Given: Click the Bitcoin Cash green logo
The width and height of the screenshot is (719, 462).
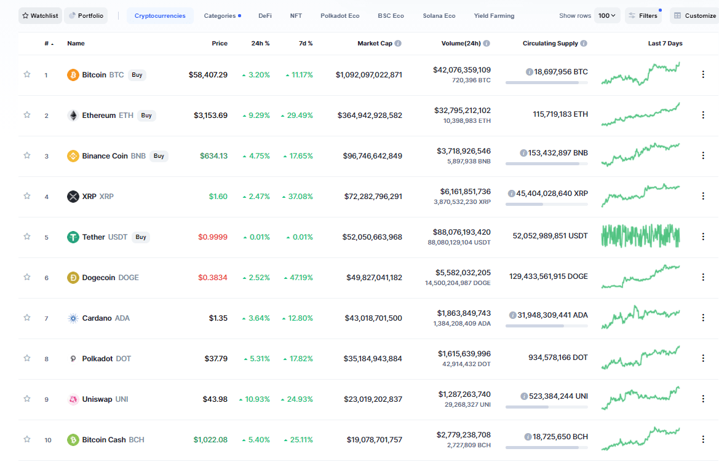Looking at the screenshot, I should (73, 439).
